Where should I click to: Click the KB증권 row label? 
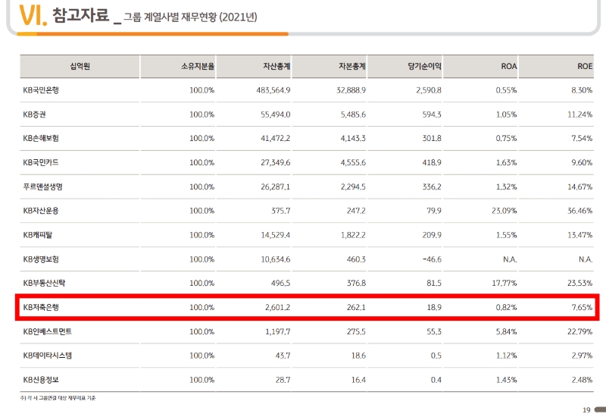(34, 114)
